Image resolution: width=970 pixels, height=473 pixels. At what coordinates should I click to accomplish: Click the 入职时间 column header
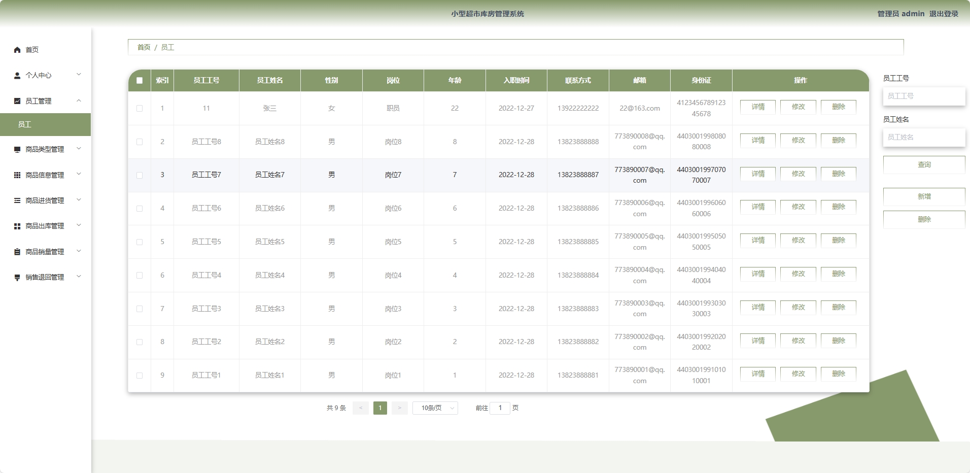(516, 80)
